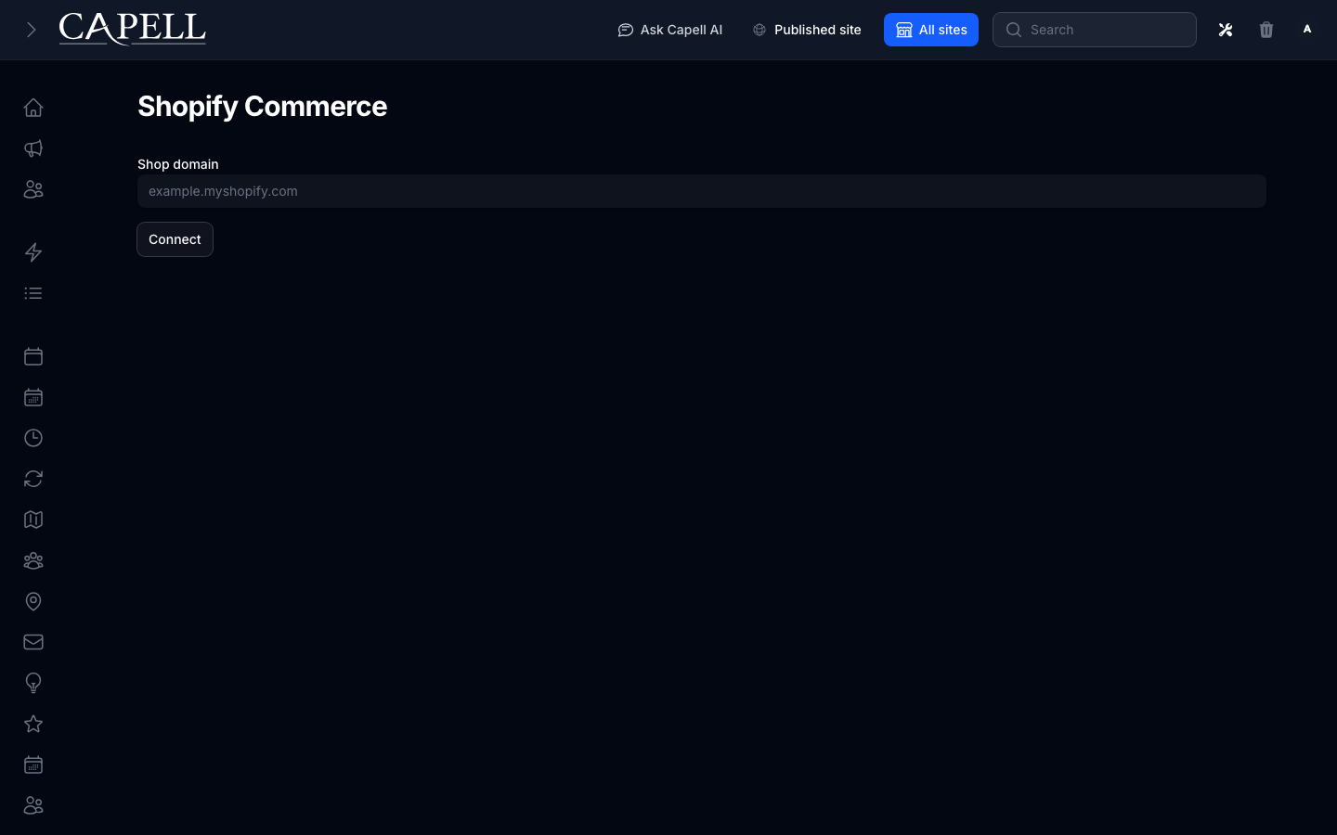This screenshot has width=1337, height=835.
Task: Open the calendar grid icon below the star
Action: click(x=33, y=764)
